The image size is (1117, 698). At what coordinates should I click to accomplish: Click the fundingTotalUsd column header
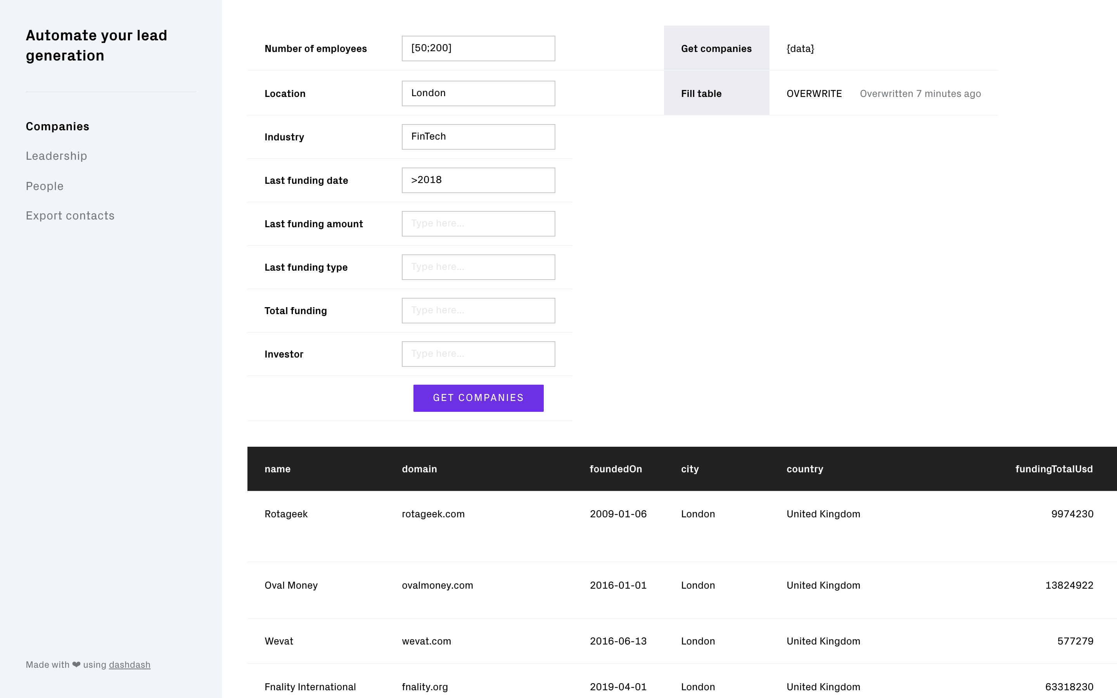[x=1054, y=469]
